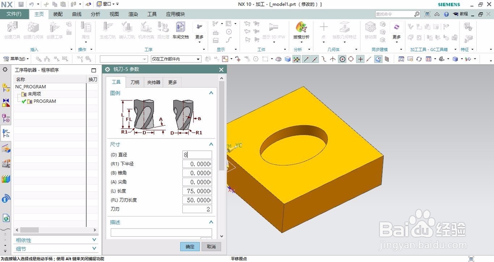Click the undo arrow icon
Image resolution: width=494 pixels, height=262 pixels.
[x=32, y=4]
